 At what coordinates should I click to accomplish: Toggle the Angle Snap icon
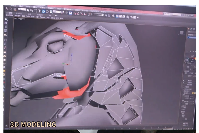[x=78, y=14]
